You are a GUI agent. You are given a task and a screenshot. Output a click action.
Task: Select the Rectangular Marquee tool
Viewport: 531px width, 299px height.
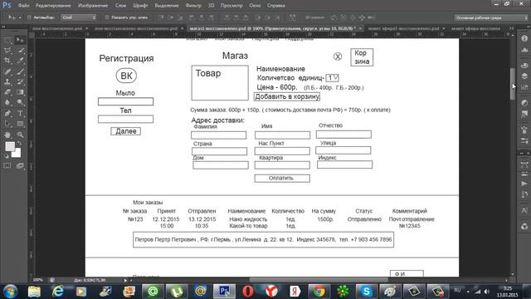click(x=7, y=41)
